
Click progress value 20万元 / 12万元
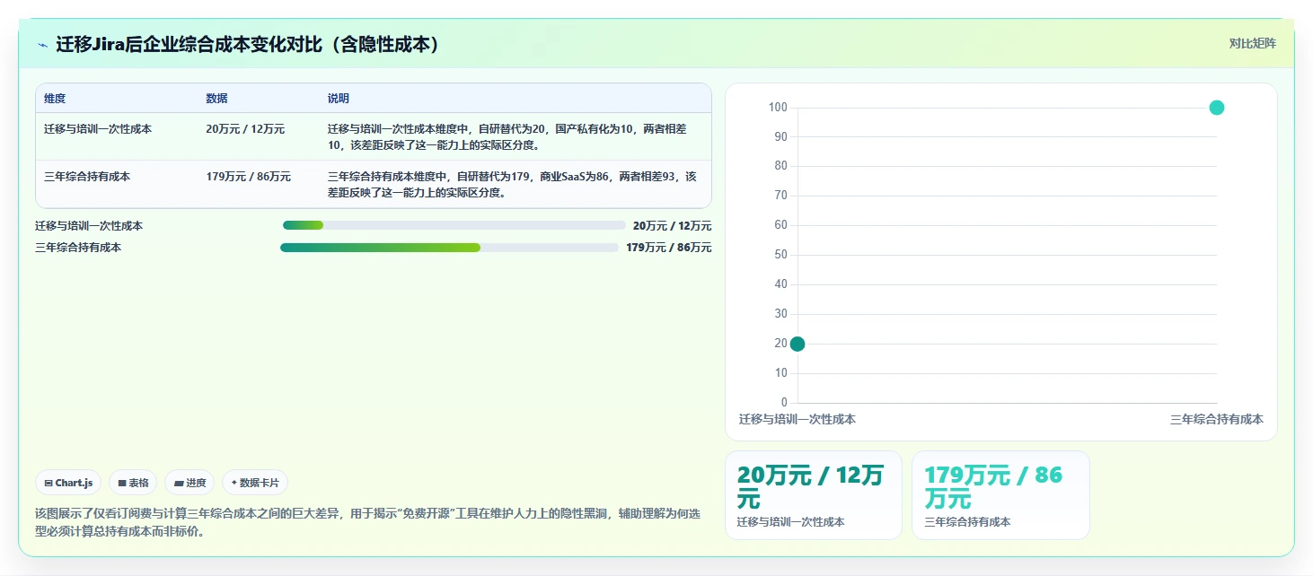coord(672,226)
